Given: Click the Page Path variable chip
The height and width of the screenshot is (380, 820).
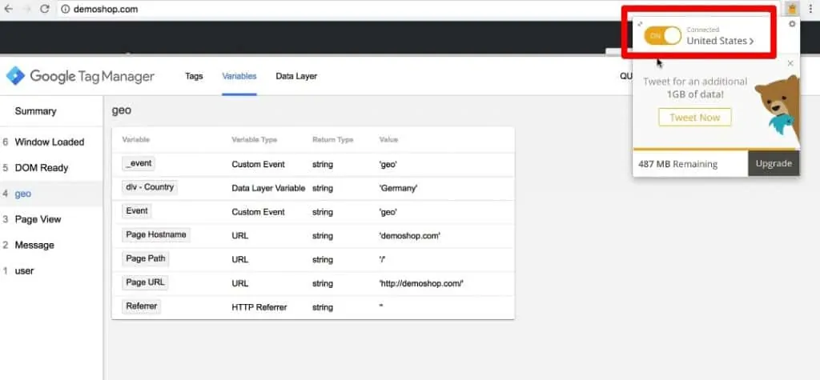Looking at the screenshot, I should [x=146, y=258].
